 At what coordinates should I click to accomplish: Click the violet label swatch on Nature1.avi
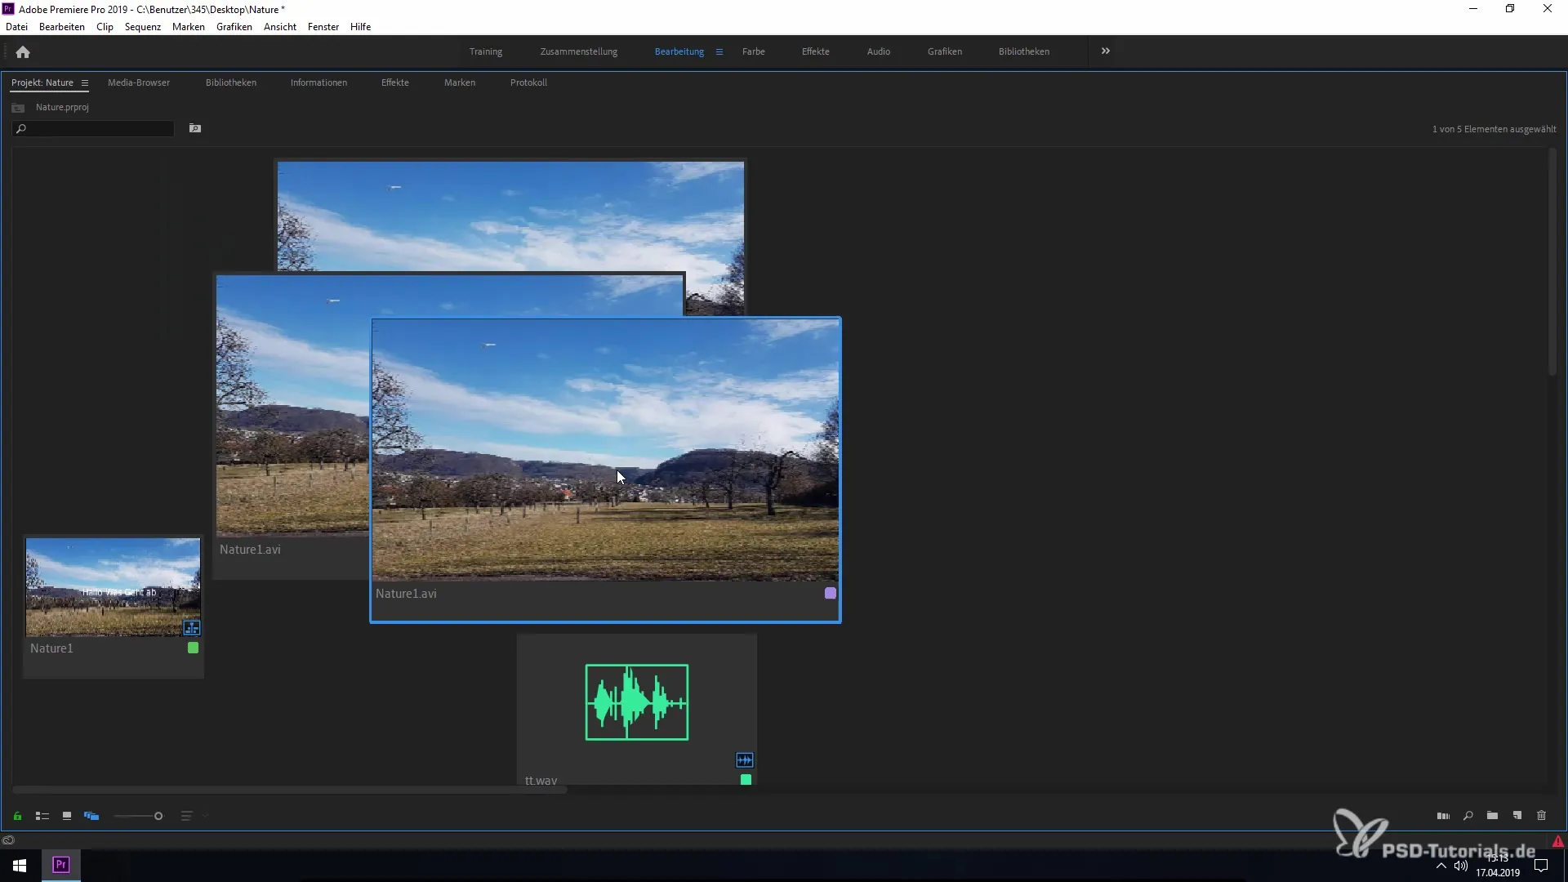[831, 594]
